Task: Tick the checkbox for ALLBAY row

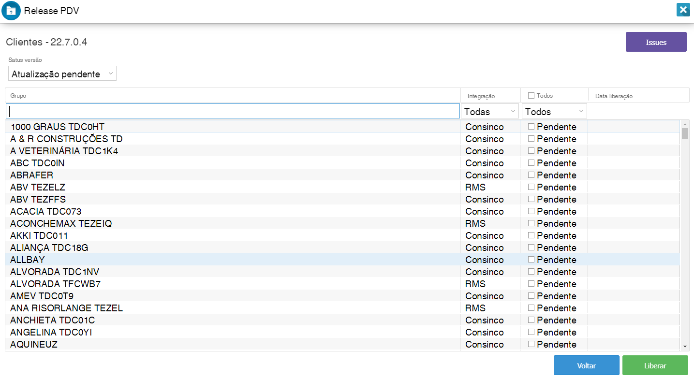Action: [531, 260]
